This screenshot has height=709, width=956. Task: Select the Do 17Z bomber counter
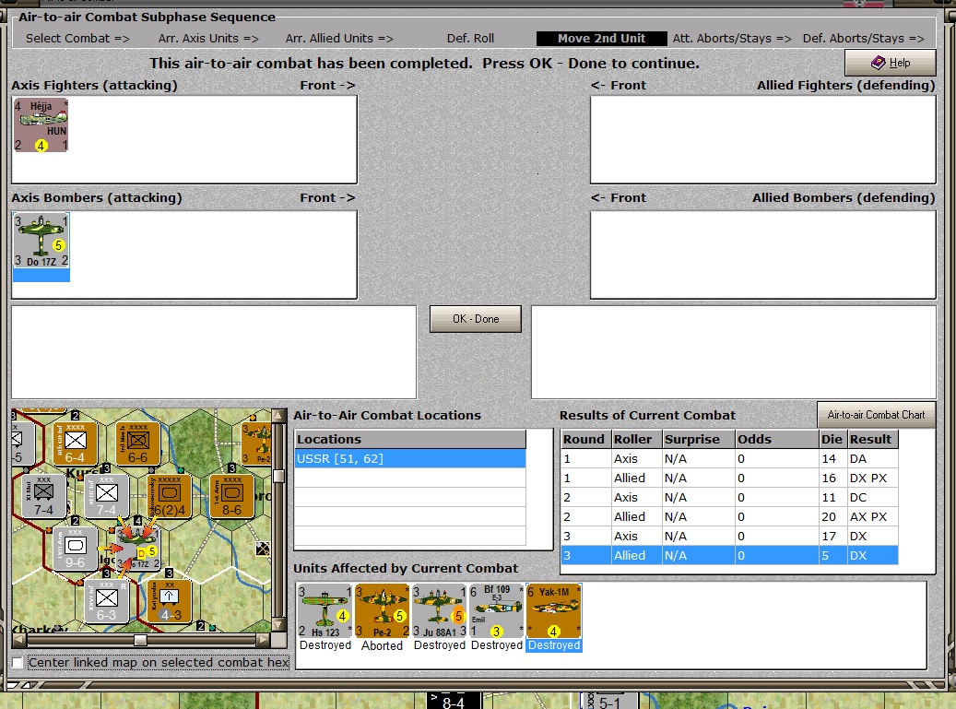(x=41, y=242)
